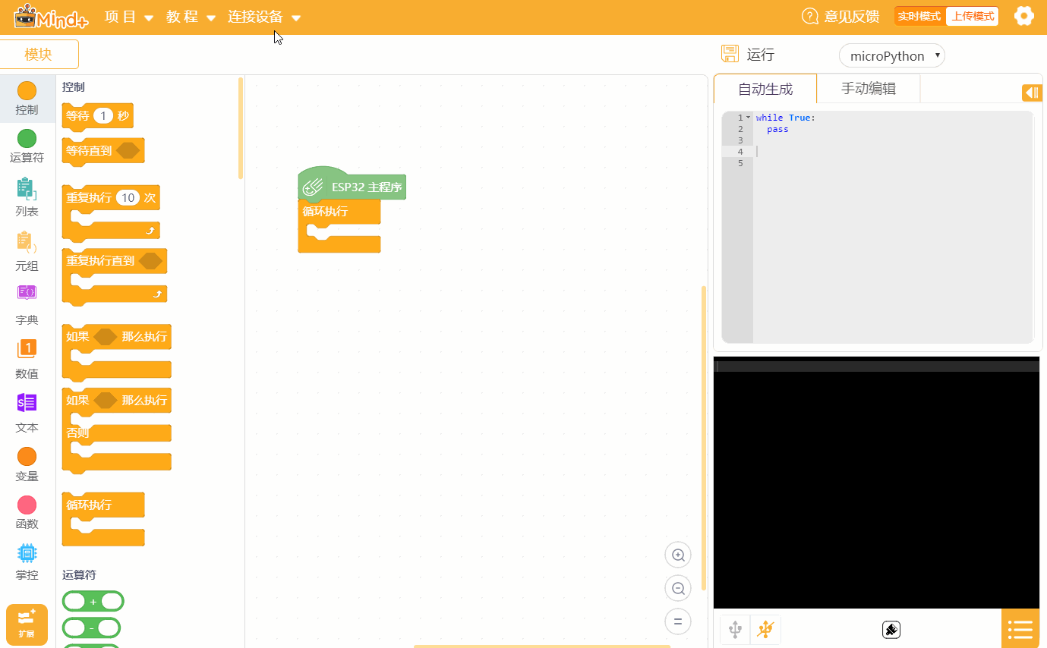Open the 扩展 (Extensions) library
Viewport: 1047px width, 648px height.
click(27, 624)
